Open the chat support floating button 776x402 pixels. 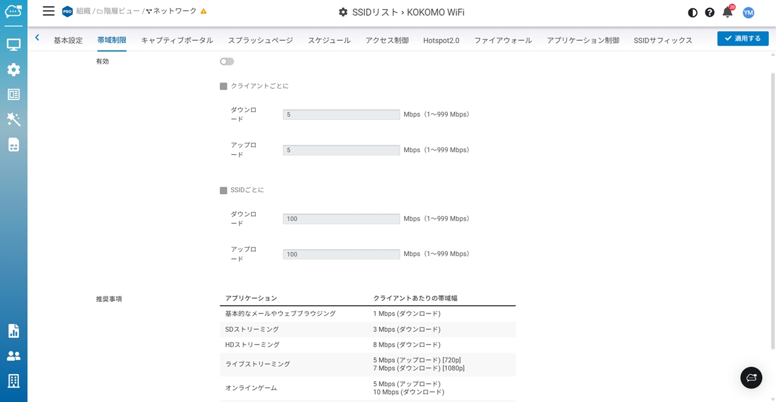[751, 378]
